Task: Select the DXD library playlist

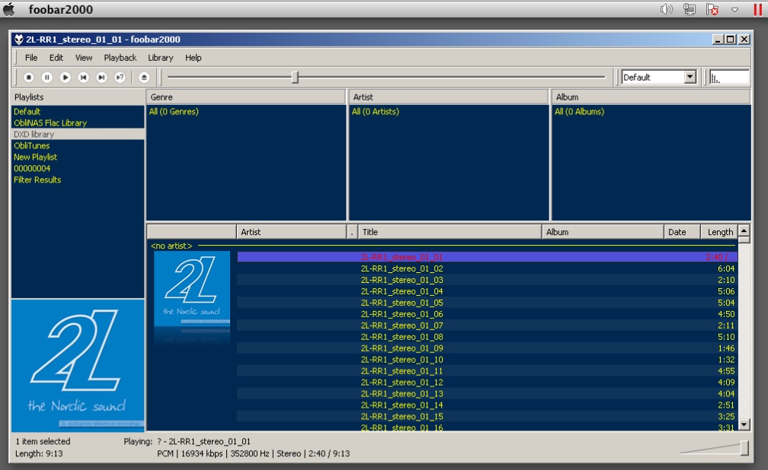Action: pos(78,134)
